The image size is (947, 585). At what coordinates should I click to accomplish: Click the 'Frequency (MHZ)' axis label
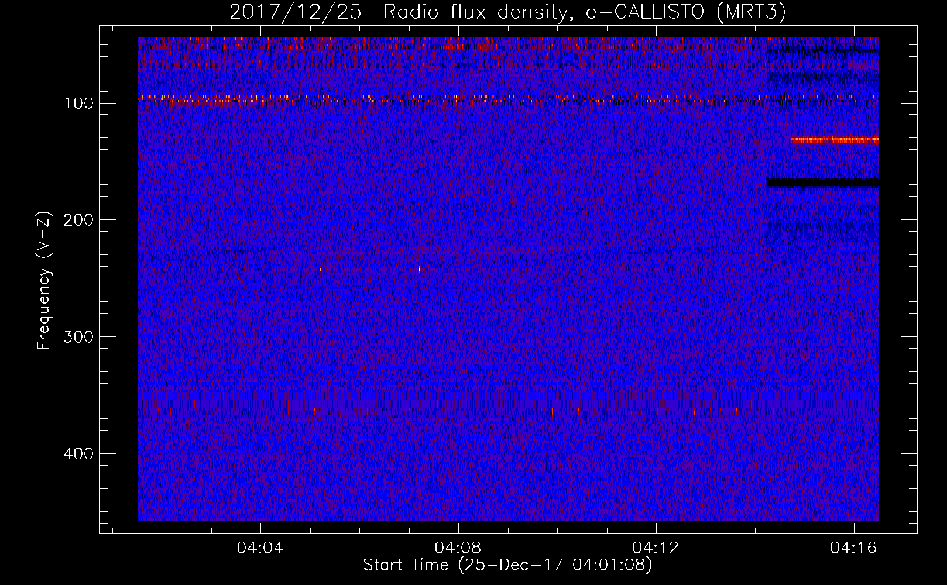tap(44, 281)
